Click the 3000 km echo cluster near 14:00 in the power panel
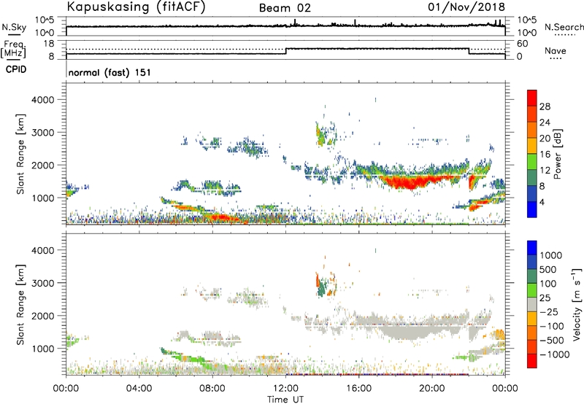The width and height of the screenshot is (584, 404). pyautogui.click(x=326, y=135)
